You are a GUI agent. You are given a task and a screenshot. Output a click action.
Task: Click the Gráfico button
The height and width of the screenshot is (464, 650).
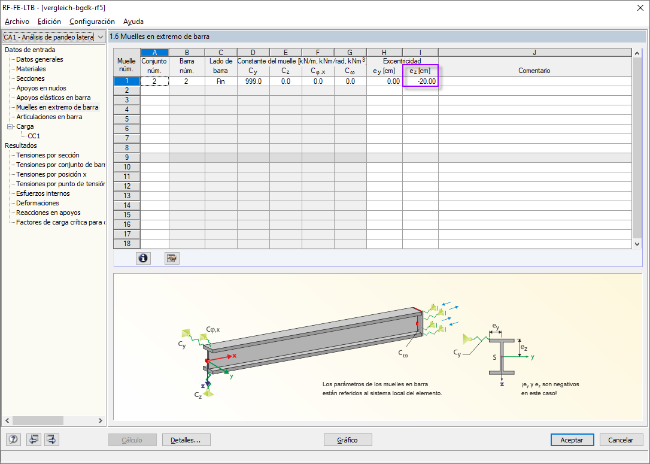pos(347,440)
